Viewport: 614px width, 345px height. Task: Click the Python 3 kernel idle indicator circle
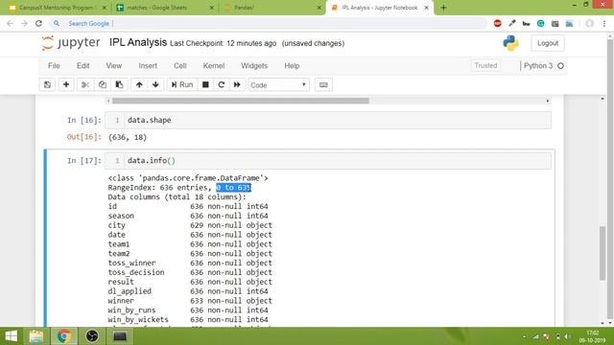[560, 66]
